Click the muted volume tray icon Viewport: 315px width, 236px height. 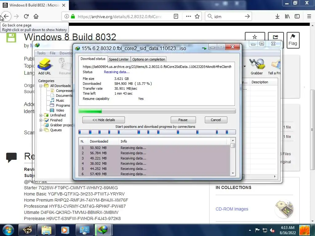click(x=272, y=230)
